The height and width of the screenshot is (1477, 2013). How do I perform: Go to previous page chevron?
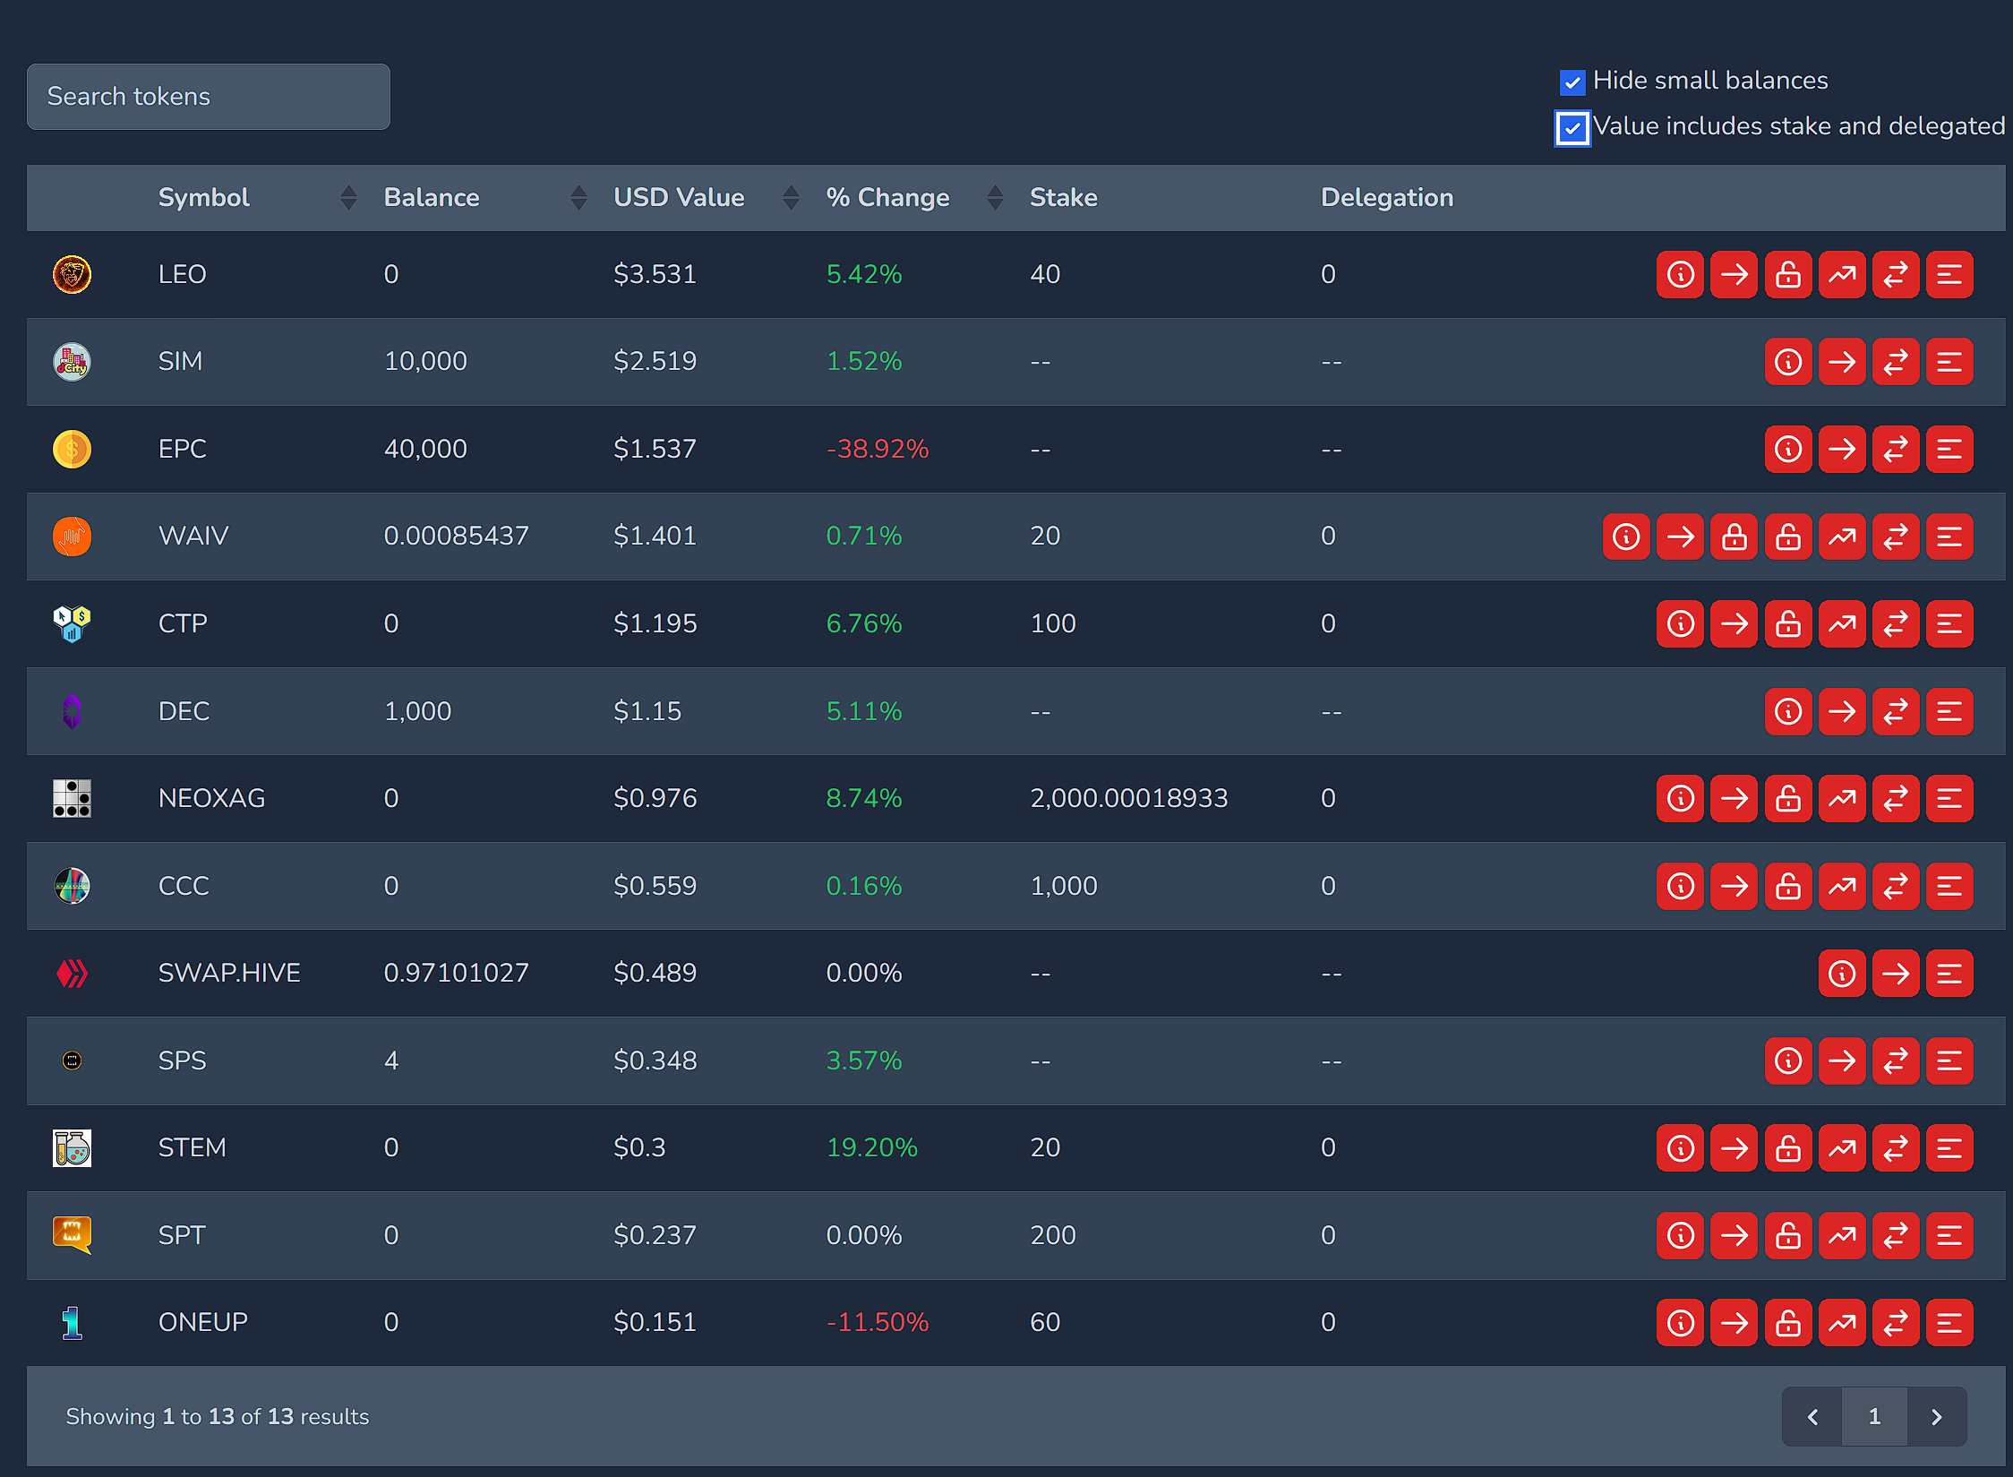1812,1416
